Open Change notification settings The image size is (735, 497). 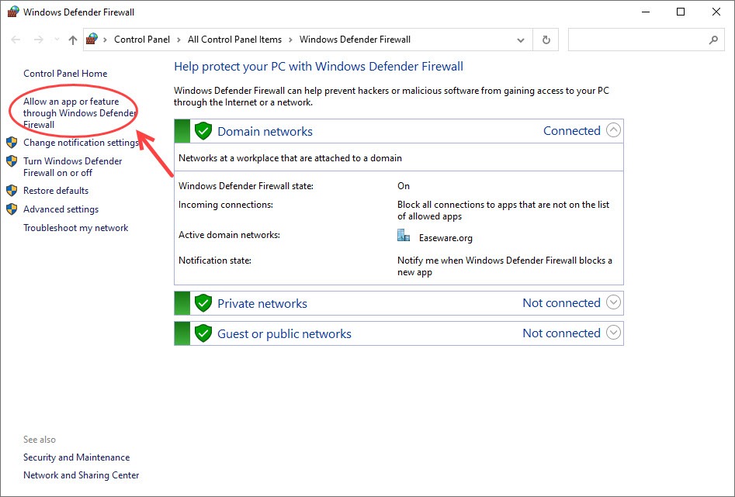click(81, 143)
